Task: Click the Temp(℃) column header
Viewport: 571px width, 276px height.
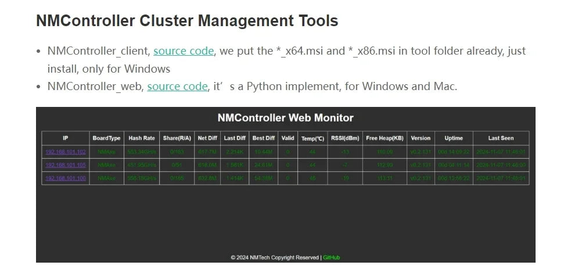Action: click(x=313, y=138)
